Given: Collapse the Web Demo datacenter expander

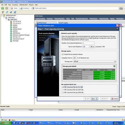Looking at the screenshot, I should point(4,17).
